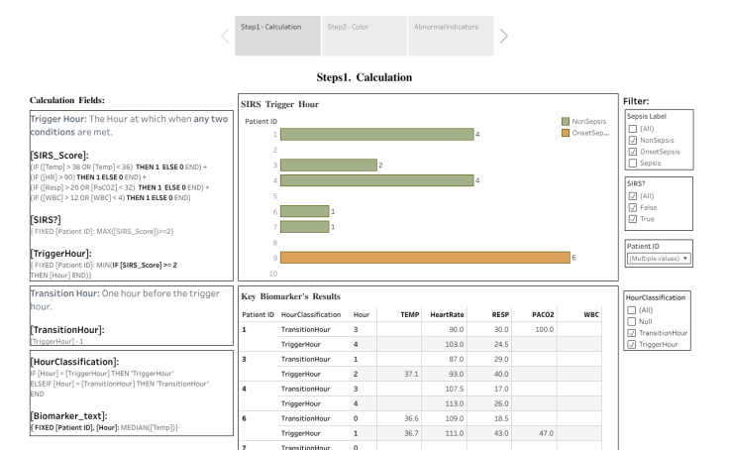Click the right arrow navigation chevron

(505, 36)
